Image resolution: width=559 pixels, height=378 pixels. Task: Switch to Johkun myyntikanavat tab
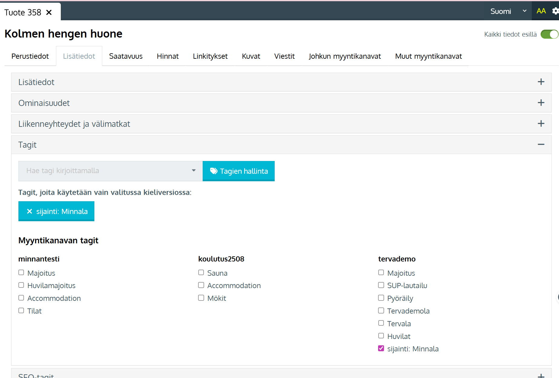tap(345, 56)
